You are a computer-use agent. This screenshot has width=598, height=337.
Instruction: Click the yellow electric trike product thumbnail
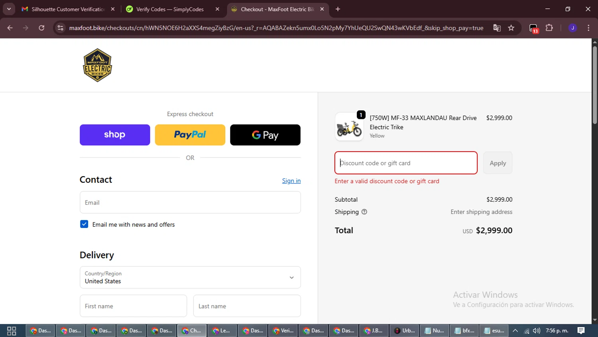(x=349, y=127)
